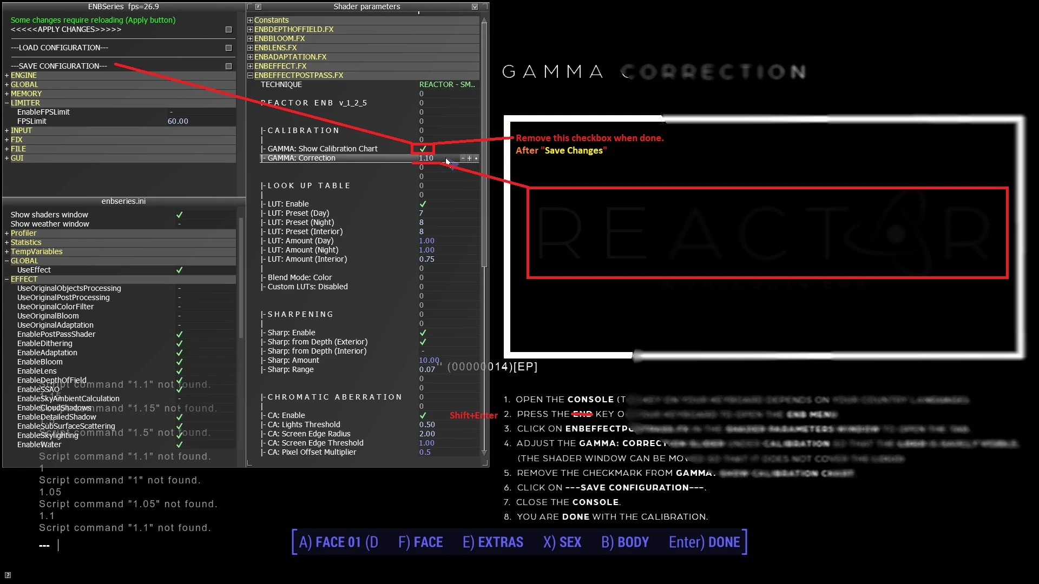
Task: Toggle Sharp: Enable checkmark
Action: pos(423,333)
